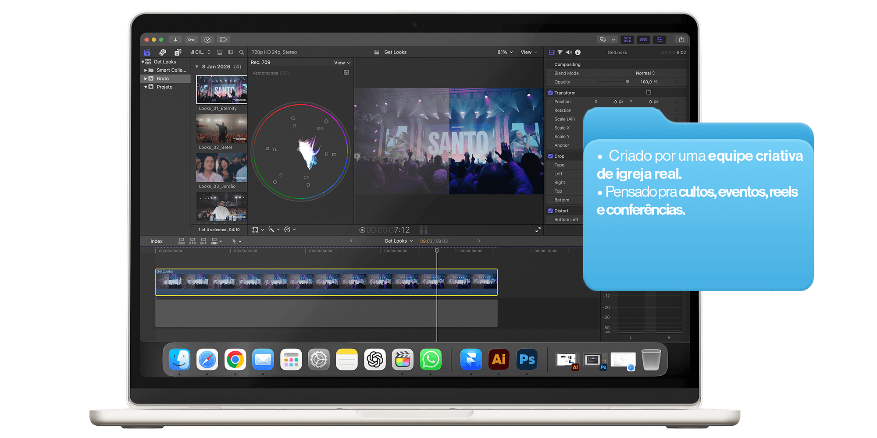Click the Share export button
Screen dimensions: 877x438
click(x=681, y=39)
